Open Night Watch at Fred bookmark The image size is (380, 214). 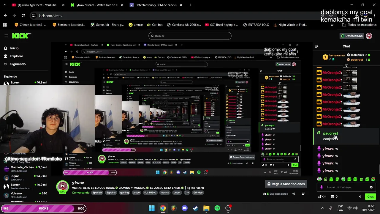(290, 25)
